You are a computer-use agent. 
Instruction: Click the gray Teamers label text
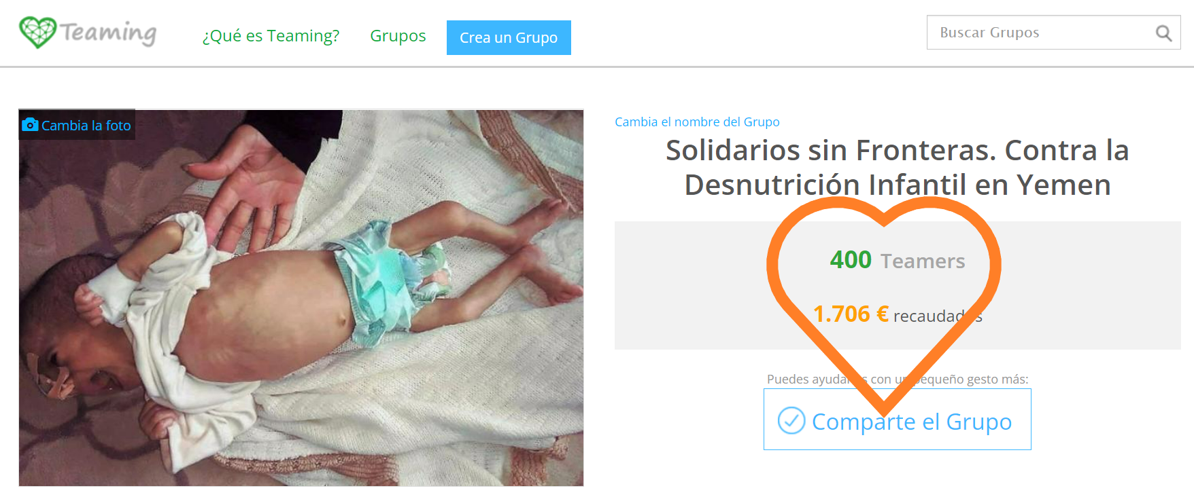click(923, 261)
